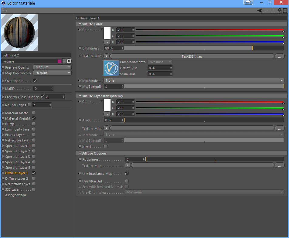
Task: Open the Mix Mode dropdown under Diffuse Color
Action: pyautogui.click(x=194, y=80)
